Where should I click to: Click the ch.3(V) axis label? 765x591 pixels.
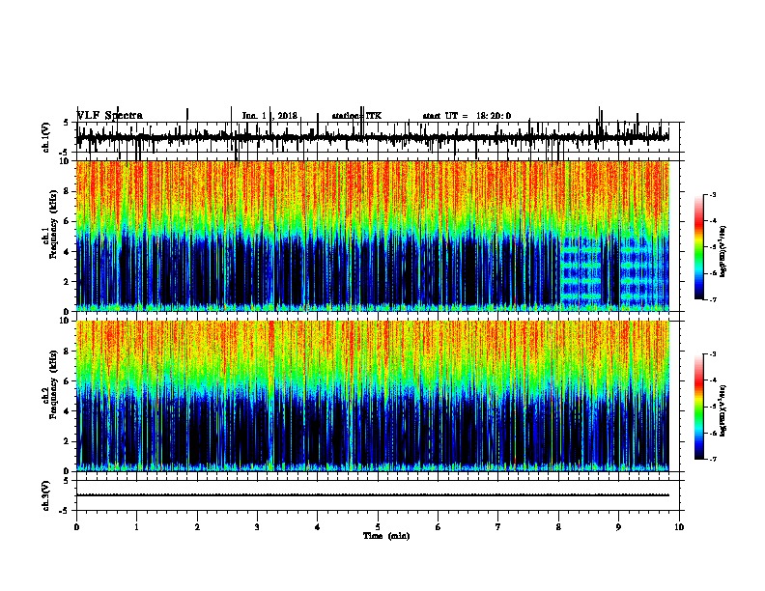coord(46,495)
